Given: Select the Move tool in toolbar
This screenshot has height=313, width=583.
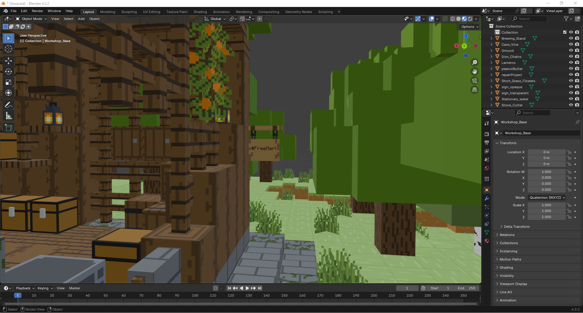Looking at the screenshot, I should click(x=9, y=61).
